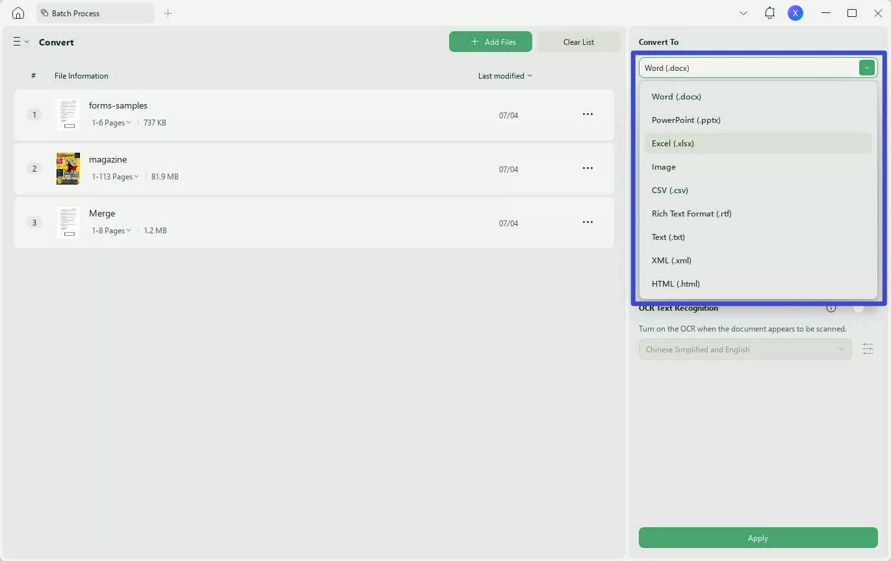The height and width of the screenshot is (561, 891).
Task: Click the Clear List button
Action: 578,41
